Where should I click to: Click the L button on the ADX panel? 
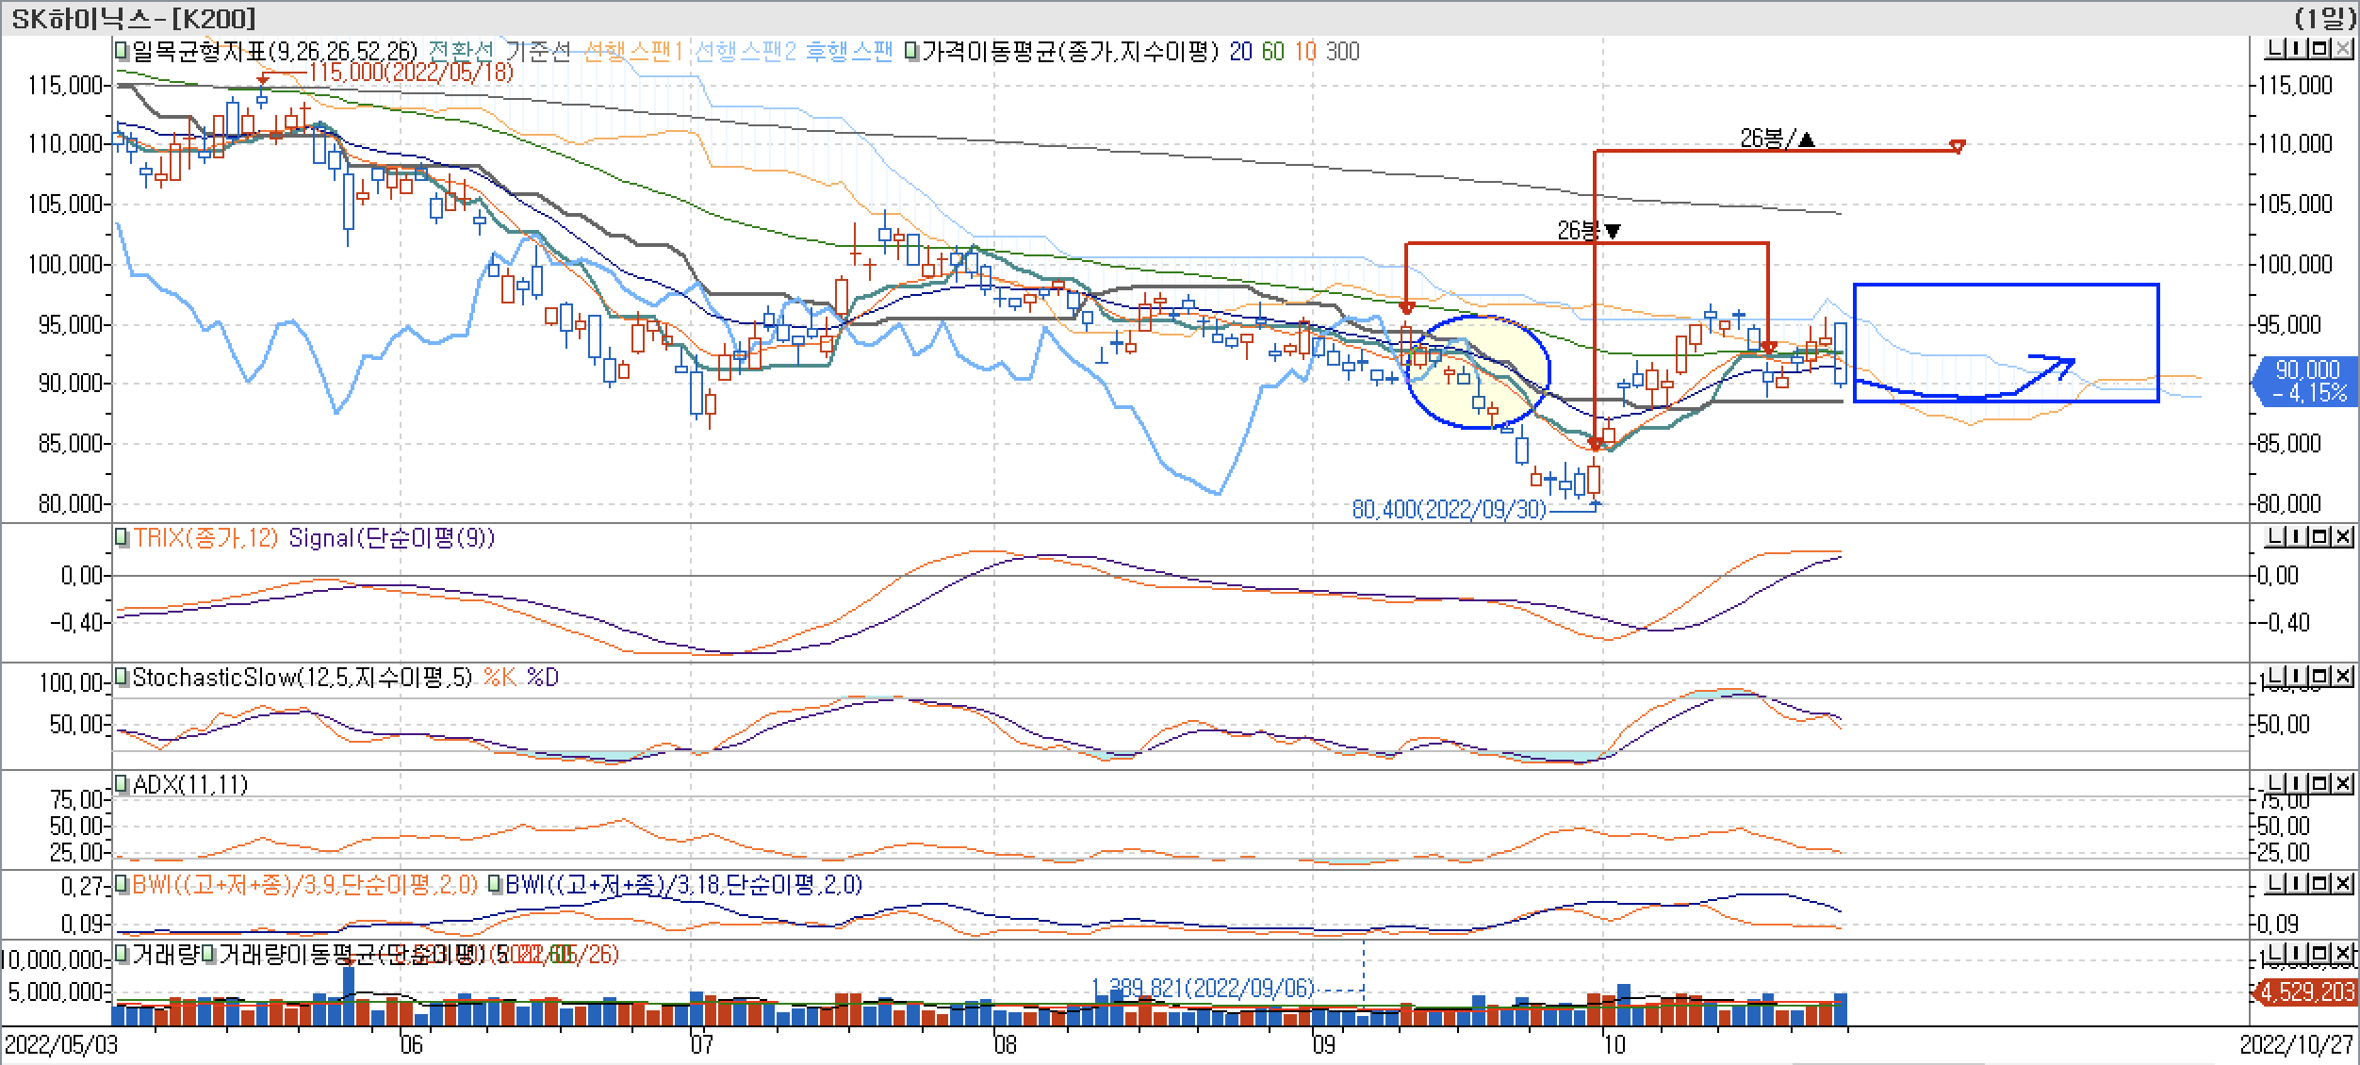click(2276, 784)
